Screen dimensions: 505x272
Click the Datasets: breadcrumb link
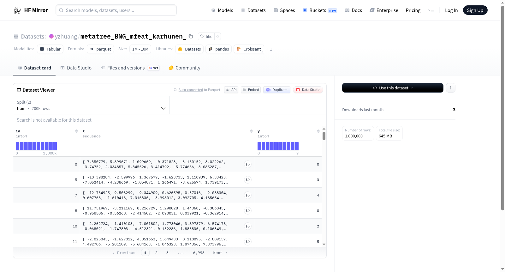pyautogui.click(x=33, y=36)
